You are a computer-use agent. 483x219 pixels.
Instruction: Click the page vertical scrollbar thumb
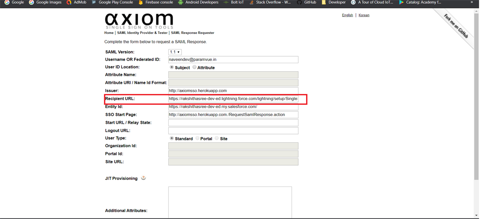(x=477, y=96)
